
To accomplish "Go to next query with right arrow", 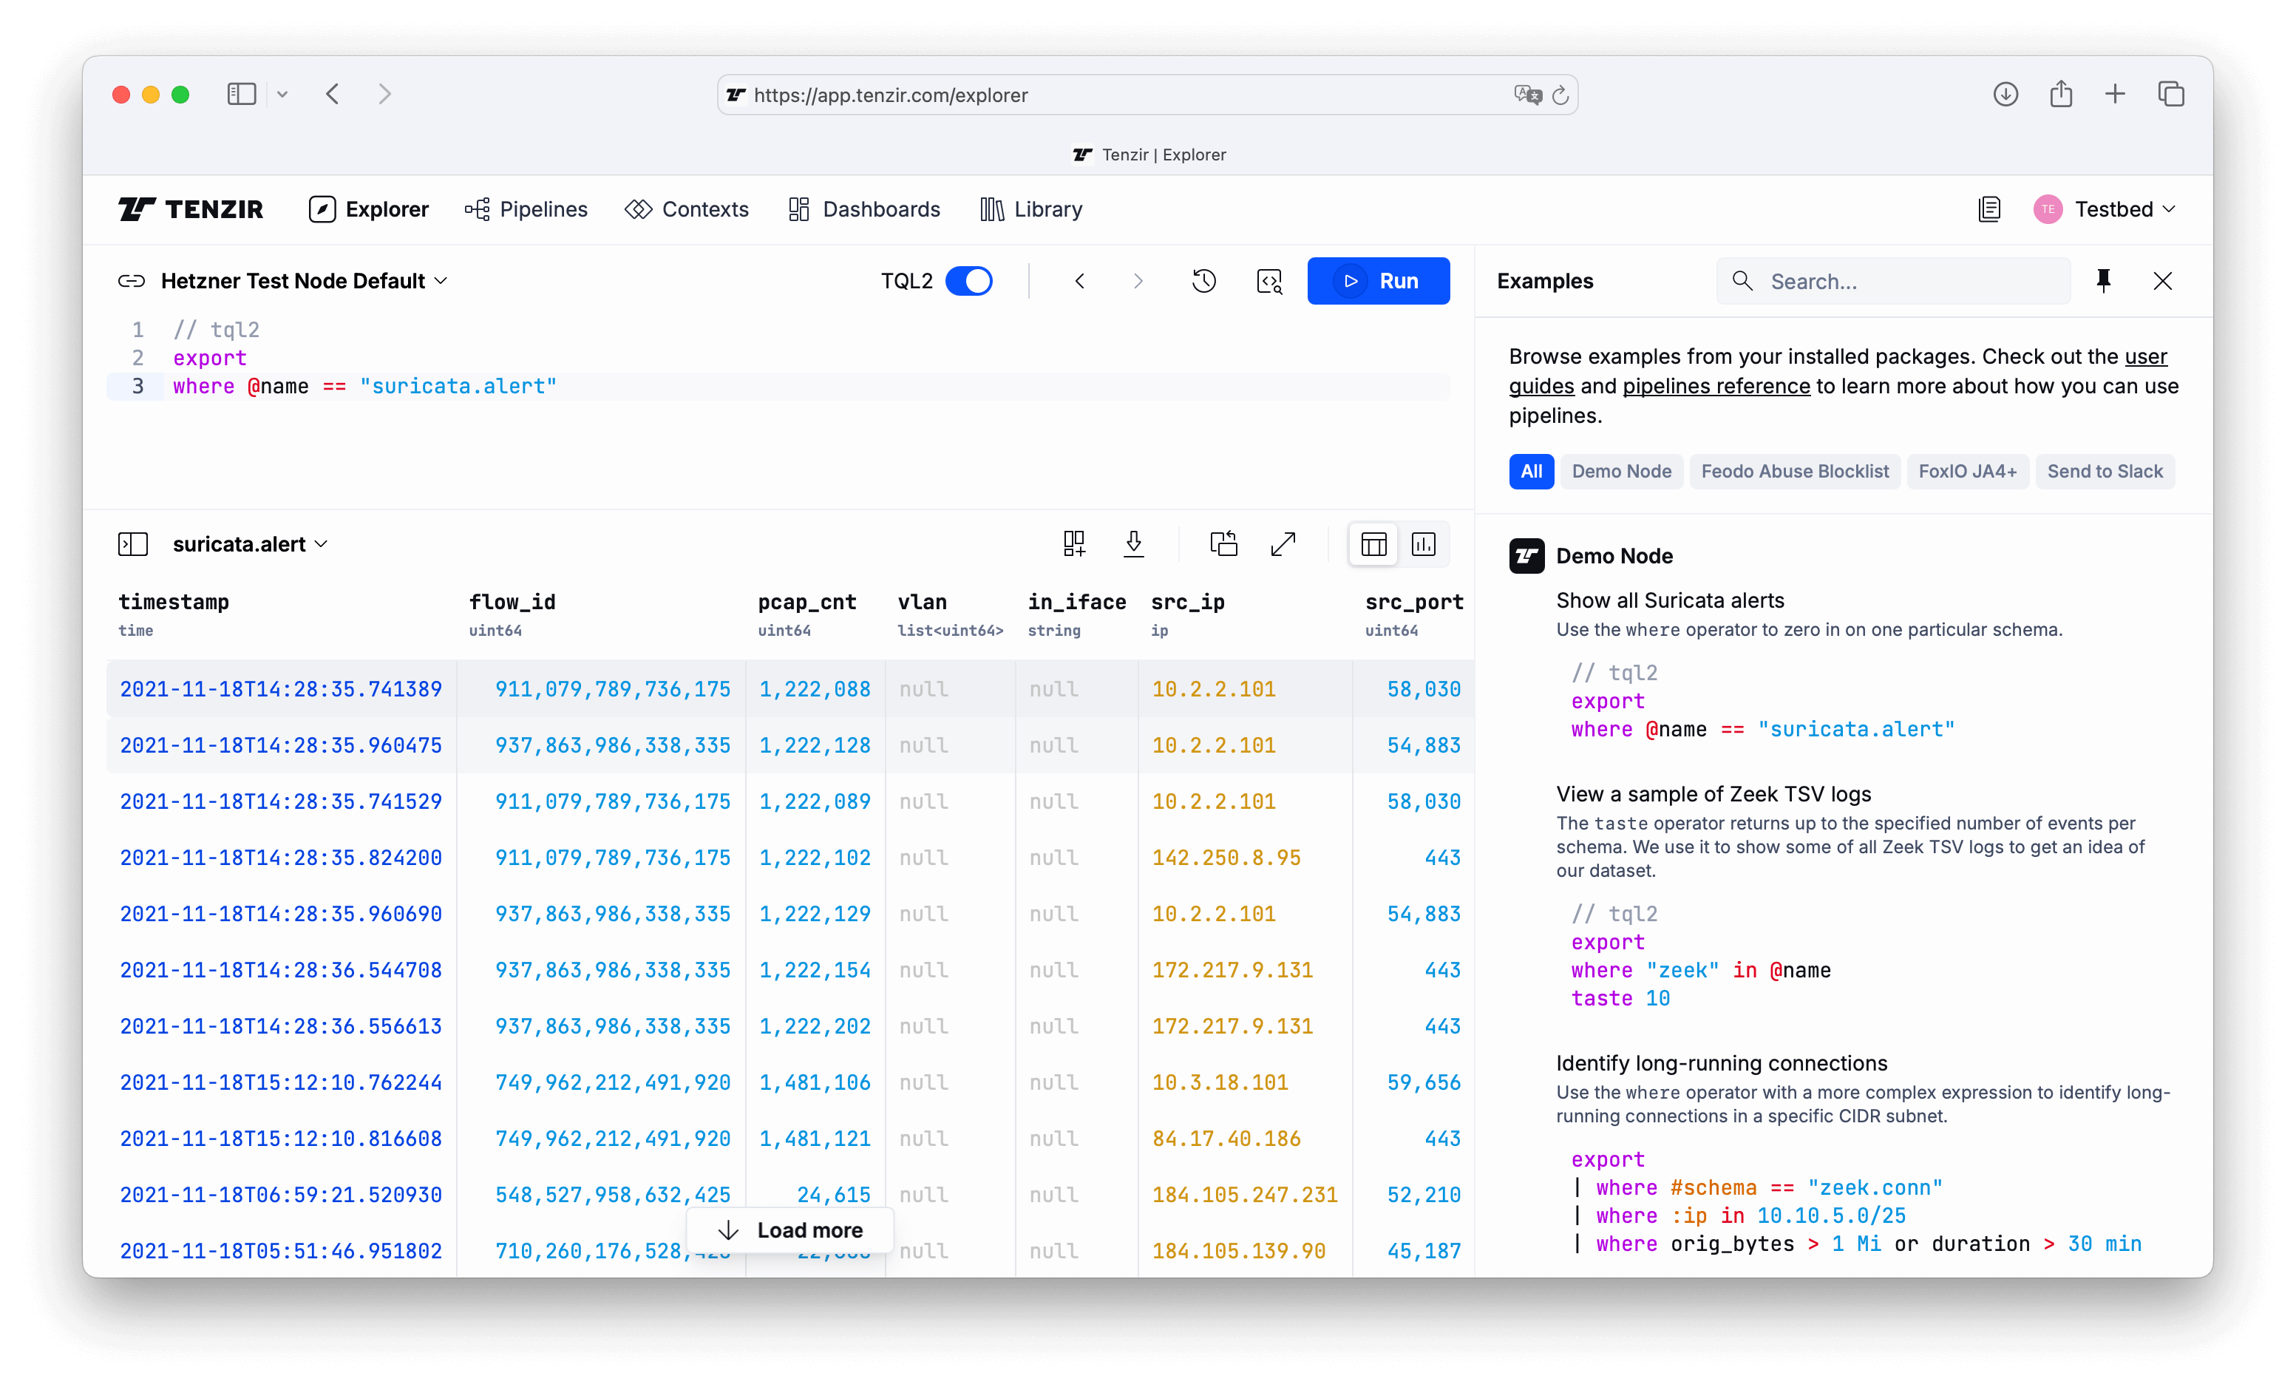I will tap(1138, 280).
